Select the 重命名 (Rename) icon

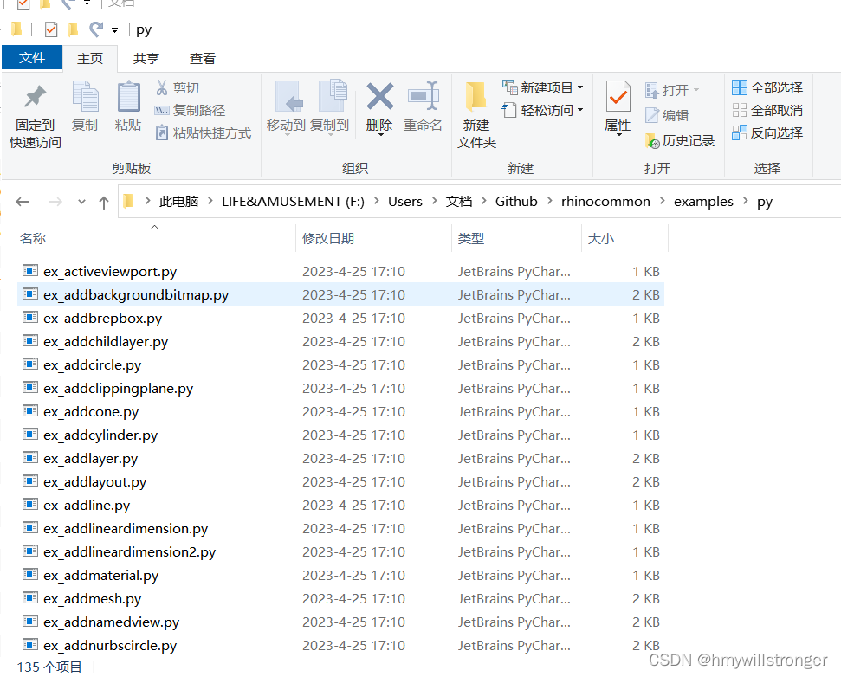[x=423, y=104]
